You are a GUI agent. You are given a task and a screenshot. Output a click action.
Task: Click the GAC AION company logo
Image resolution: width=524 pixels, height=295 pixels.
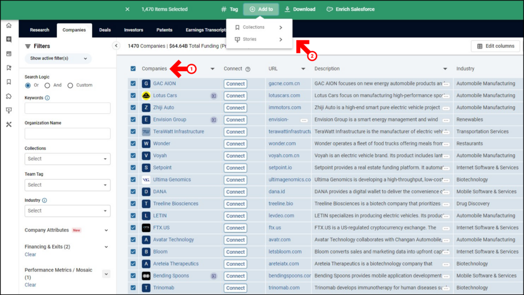tap(146, 83)
